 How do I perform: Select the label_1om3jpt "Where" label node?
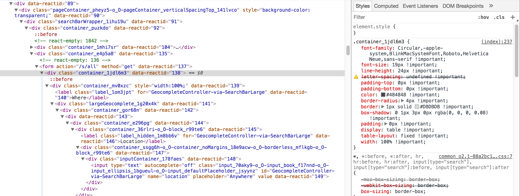tap(181, 95)
